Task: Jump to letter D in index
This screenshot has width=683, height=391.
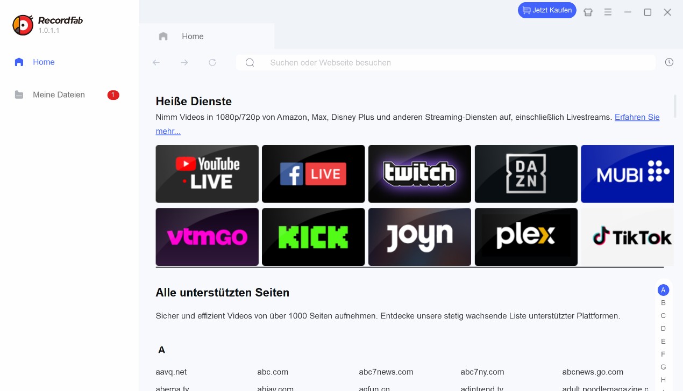Action: [x=663, y=329]
